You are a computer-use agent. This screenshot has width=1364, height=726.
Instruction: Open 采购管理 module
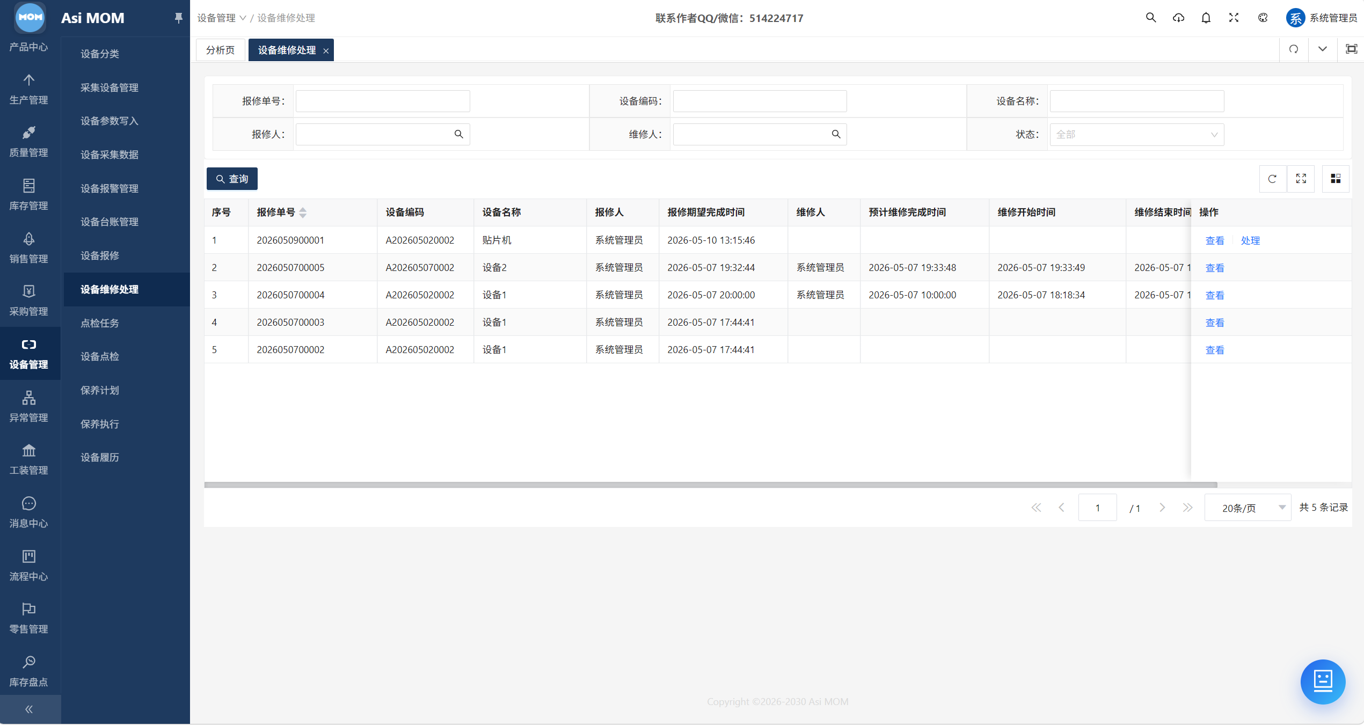29,301
